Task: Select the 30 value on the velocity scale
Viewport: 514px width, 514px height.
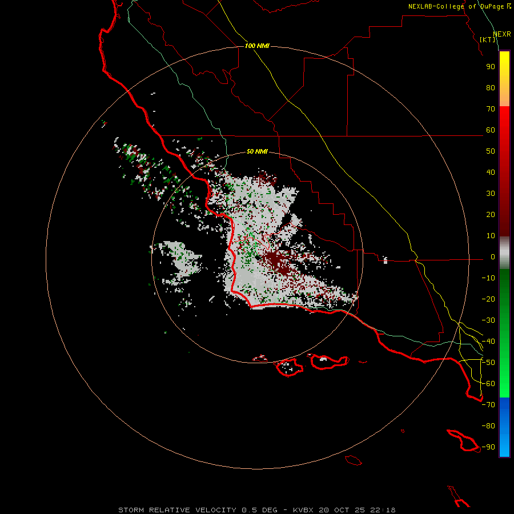Action: click(491, 194)
